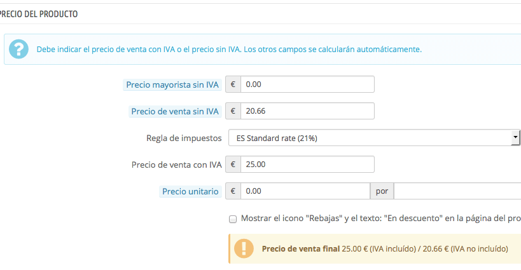This screenshot has width=521, height=270.
Task: Enable the Mostrar icono Rebajas checkbox
Action: coord(233,219)
